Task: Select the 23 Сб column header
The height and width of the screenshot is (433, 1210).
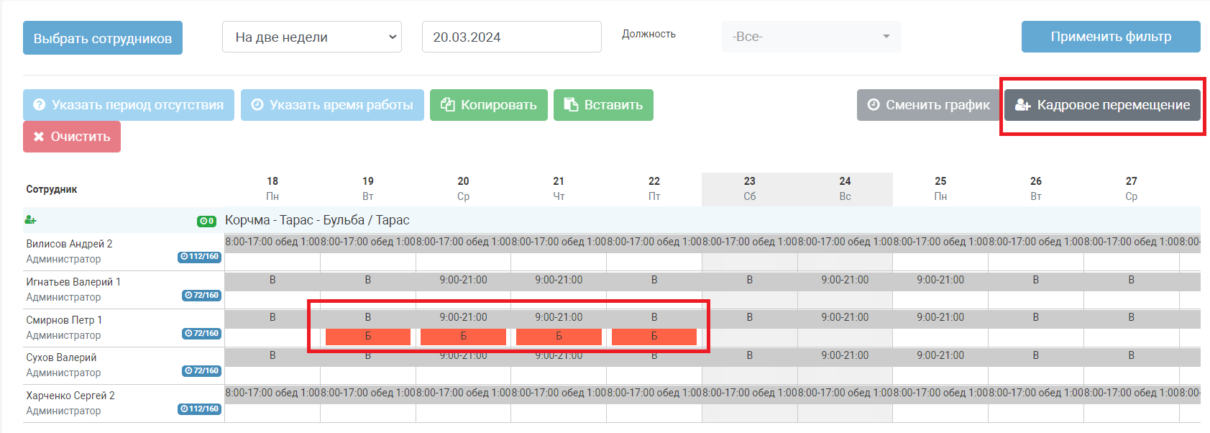Action: point(749,188)
